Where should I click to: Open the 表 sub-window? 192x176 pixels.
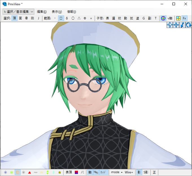(x=108, y=18)
